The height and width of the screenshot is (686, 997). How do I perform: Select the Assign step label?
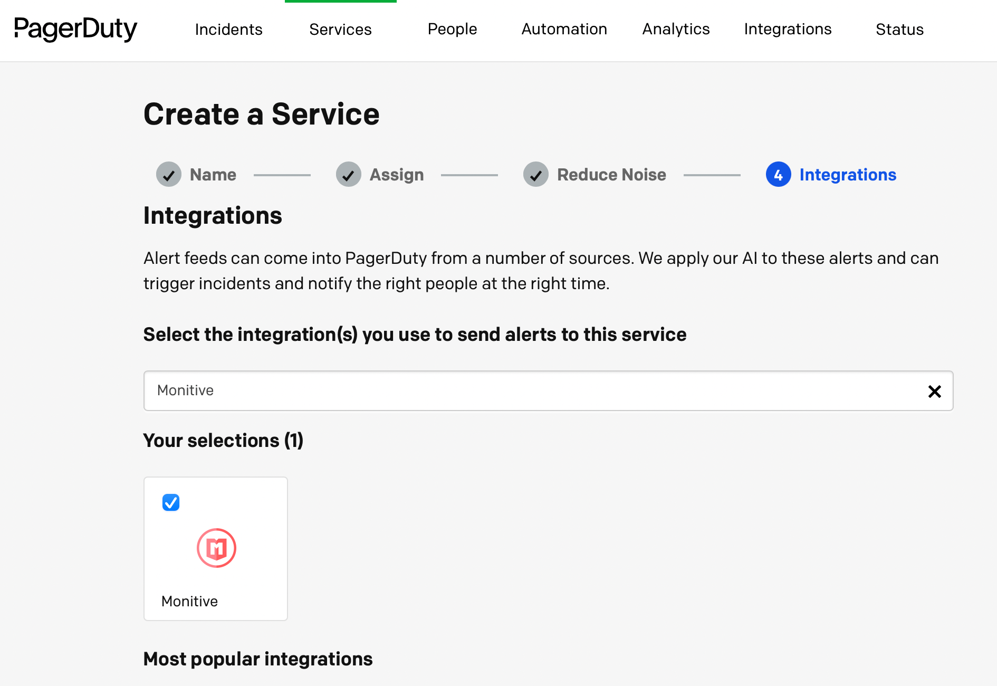click(x=397, y=175)
